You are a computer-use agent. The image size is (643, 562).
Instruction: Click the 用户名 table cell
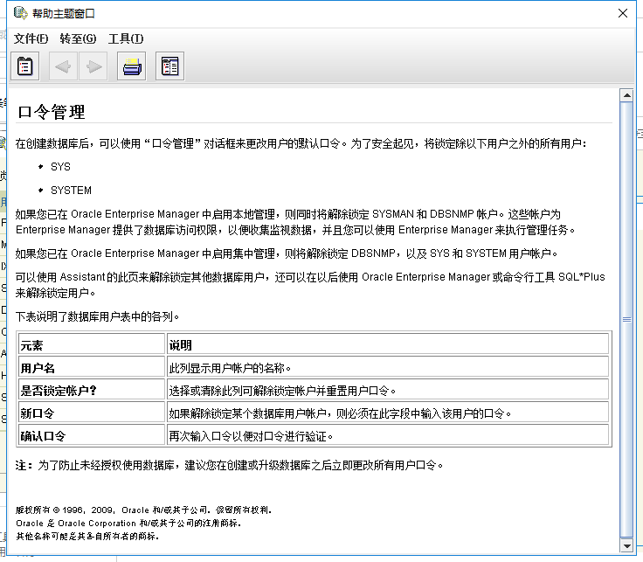(92, 368)
